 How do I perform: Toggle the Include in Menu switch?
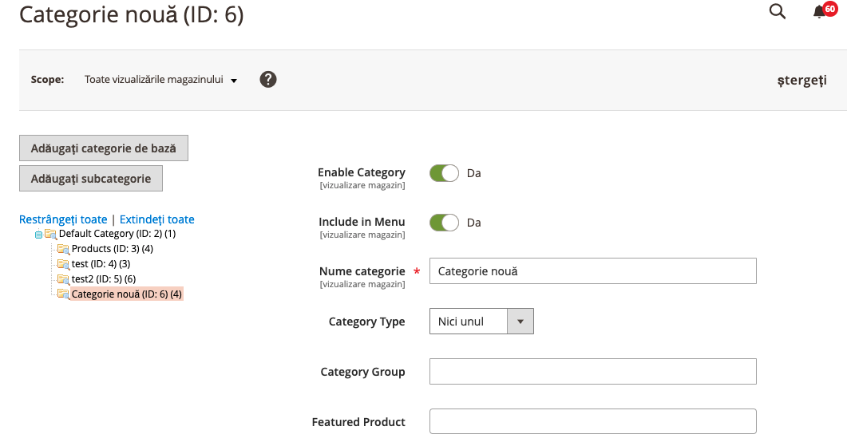tap(444, 223)
